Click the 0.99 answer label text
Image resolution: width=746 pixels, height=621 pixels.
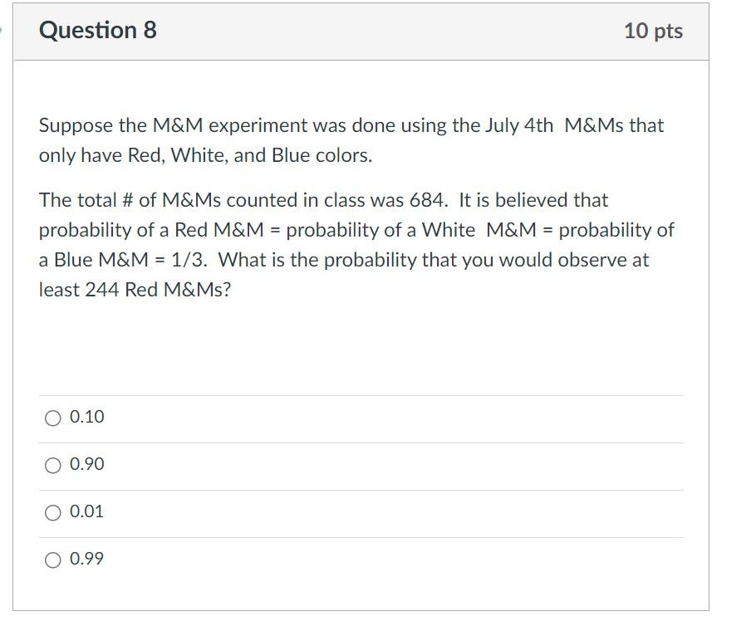86,560
